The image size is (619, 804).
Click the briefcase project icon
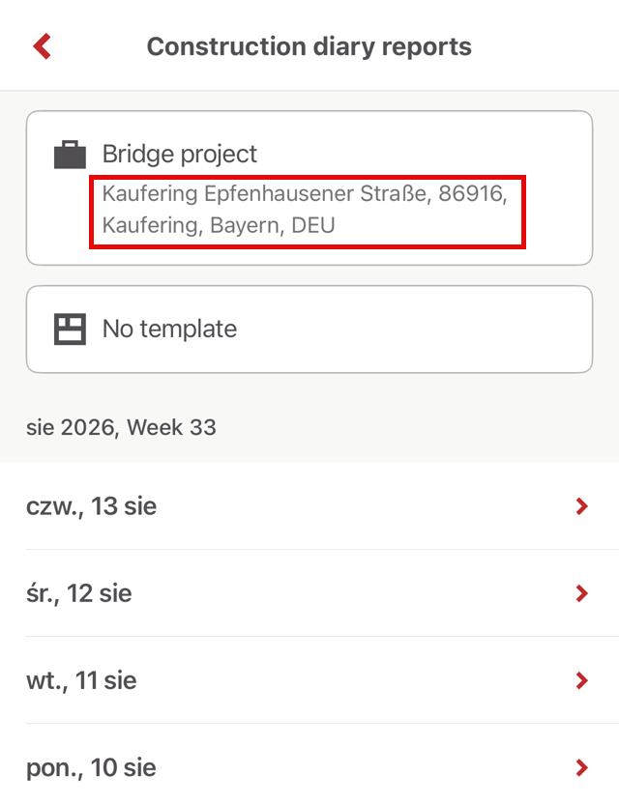tap(70, 155)
